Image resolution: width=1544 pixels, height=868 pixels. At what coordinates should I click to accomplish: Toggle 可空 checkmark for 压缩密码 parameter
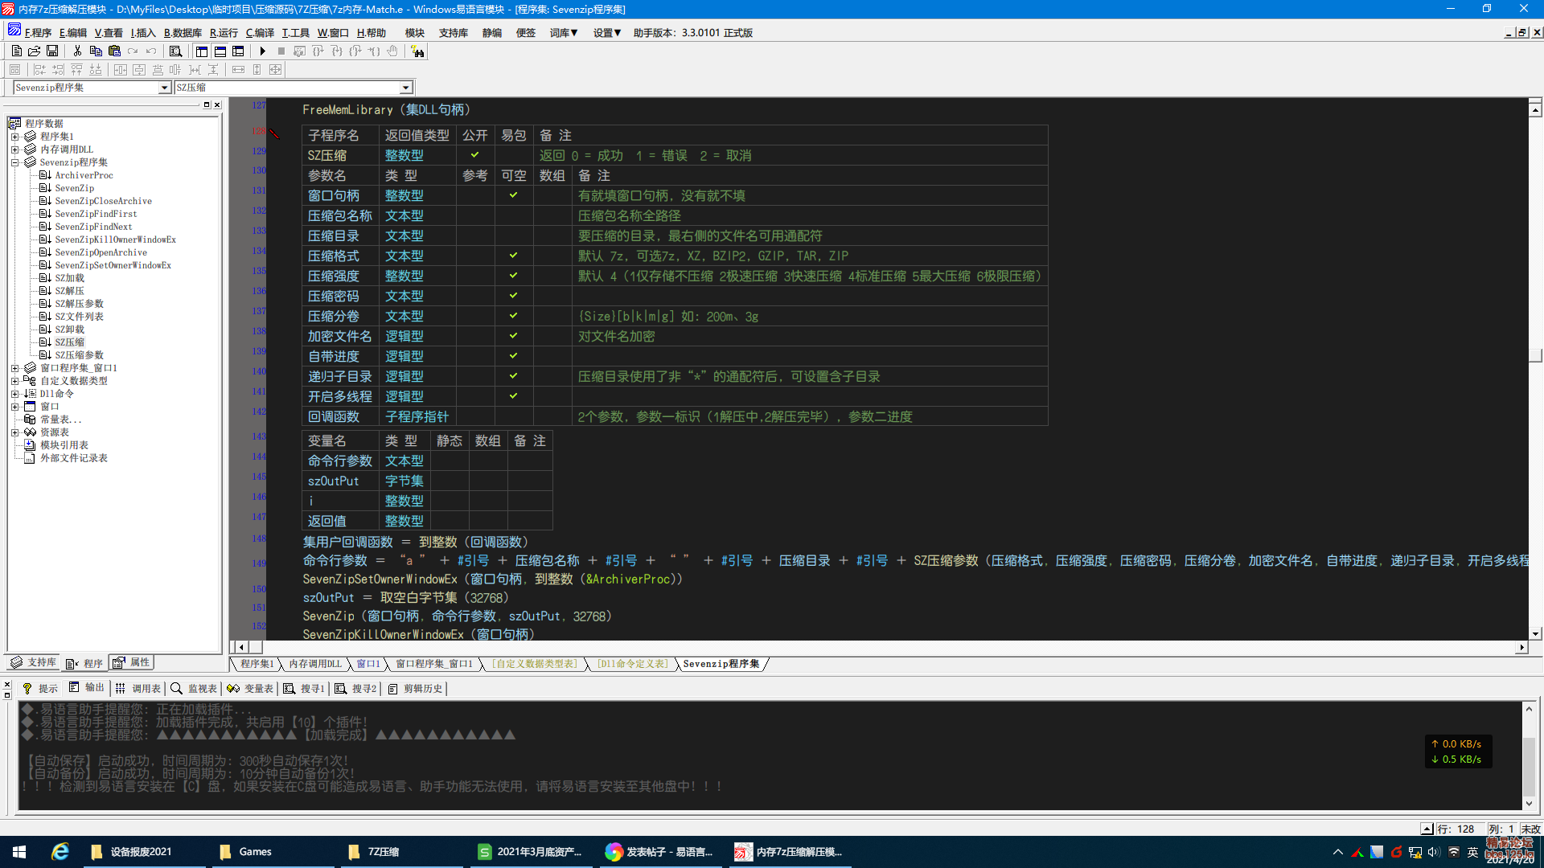coord(513,296)
